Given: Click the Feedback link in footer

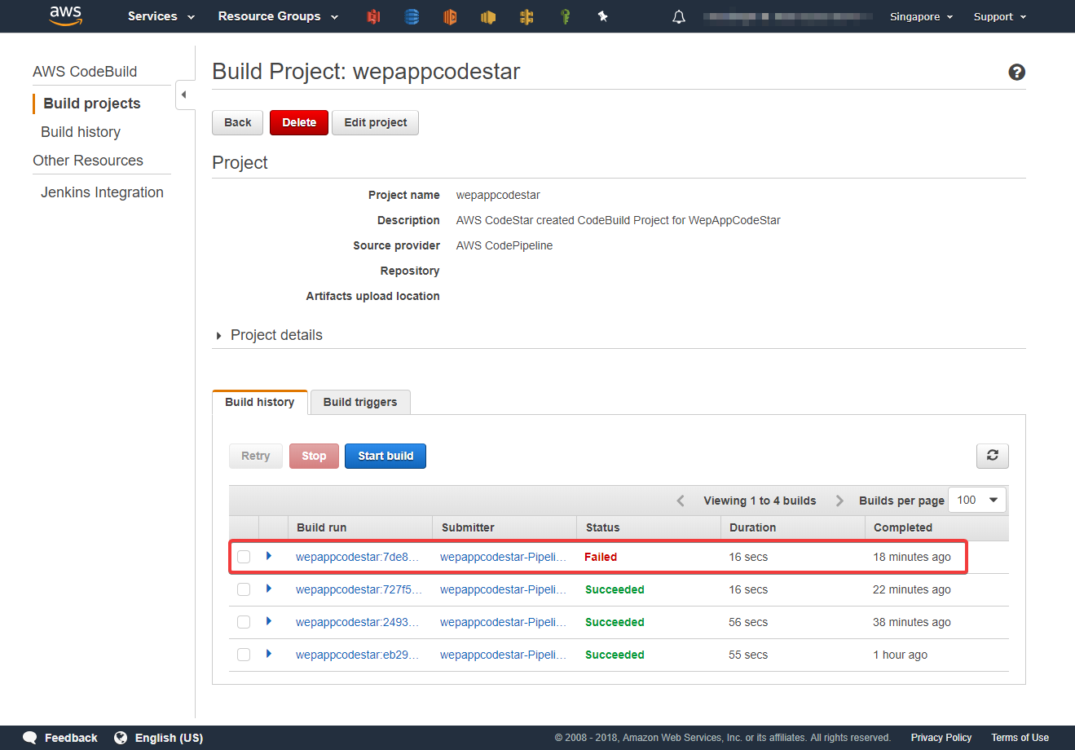Looking at the screenshot, I should [x=71, y=738].
